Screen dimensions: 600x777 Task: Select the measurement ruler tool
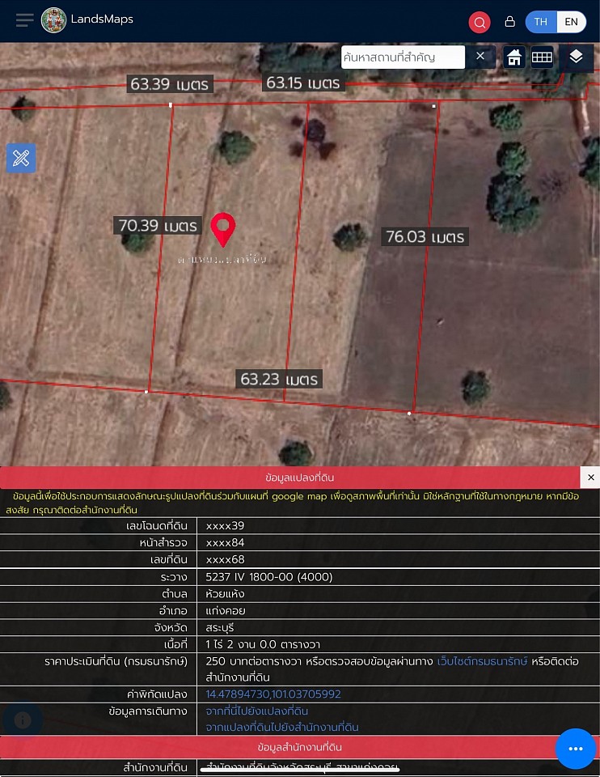pos(21,158)
